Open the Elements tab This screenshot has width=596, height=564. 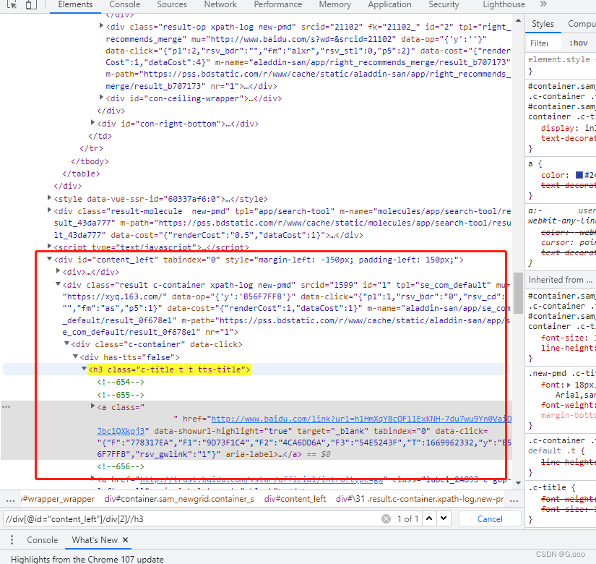75,4
